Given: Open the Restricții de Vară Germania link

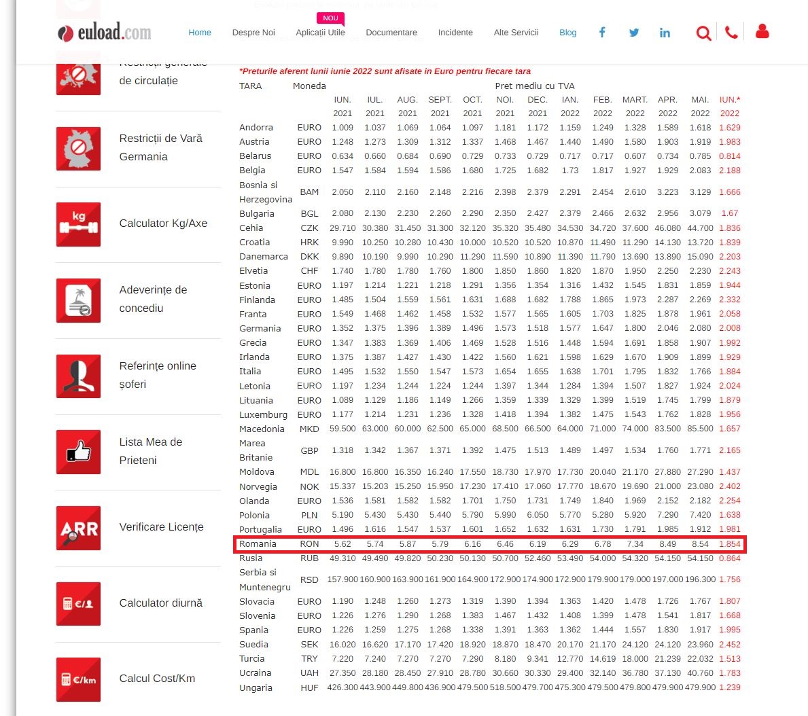Looking at the screenshot, I should [161, 147].
